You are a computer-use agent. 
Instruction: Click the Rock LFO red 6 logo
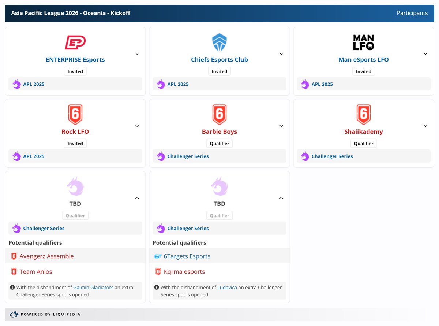coord(75,114)
